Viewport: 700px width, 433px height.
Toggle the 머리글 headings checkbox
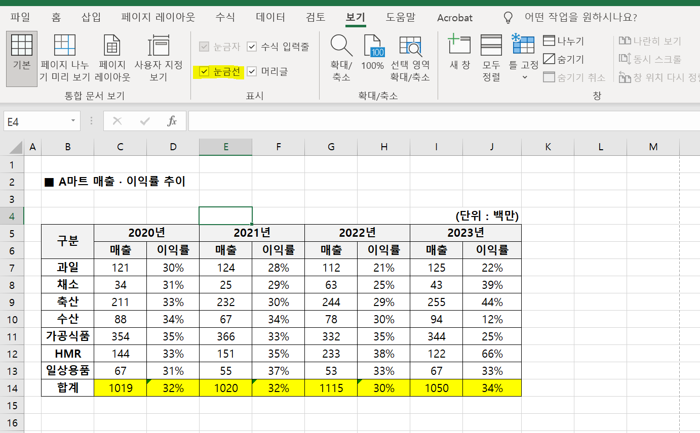point(252,71)
